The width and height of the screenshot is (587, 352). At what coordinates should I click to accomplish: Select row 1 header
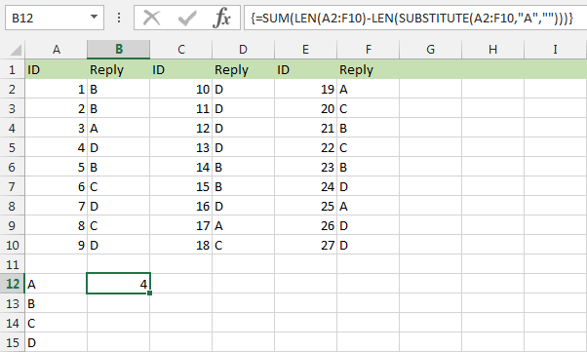pyautogui.click(x=13, y=69)
